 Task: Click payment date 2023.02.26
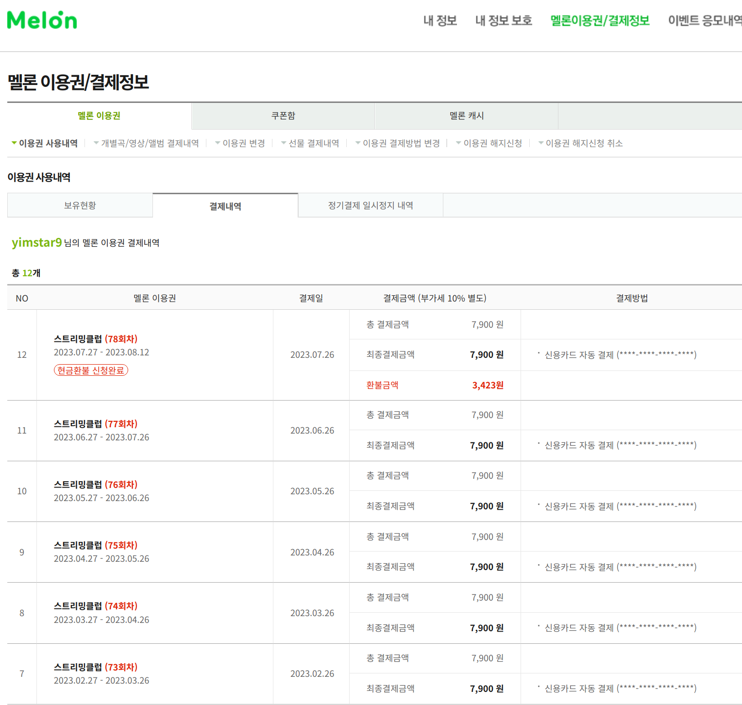(x=312, y=674)
